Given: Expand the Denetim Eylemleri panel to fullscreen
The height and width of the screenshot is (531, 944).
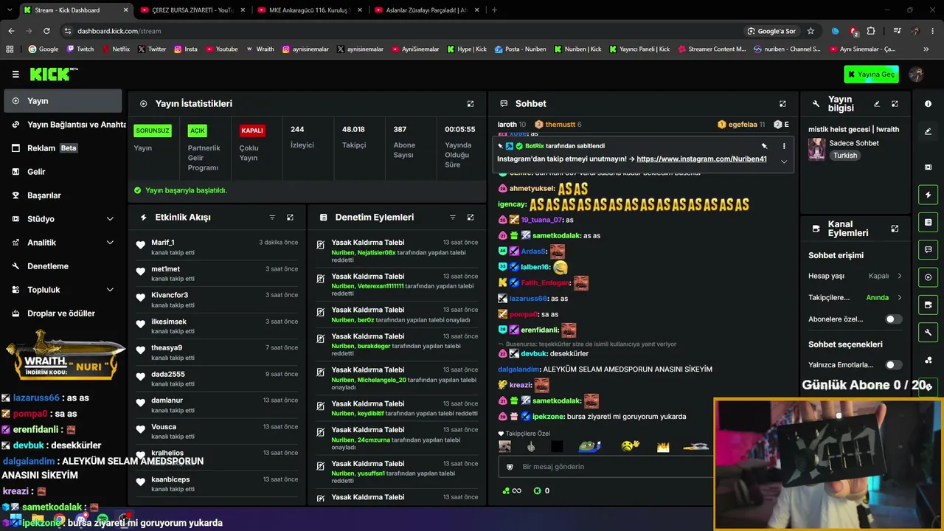Looking at the screenshot, I should [471, 218].
